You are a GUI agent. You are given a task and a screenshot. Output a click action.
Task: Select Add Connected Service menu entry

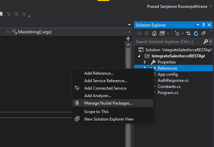click(x=105, y=88)
